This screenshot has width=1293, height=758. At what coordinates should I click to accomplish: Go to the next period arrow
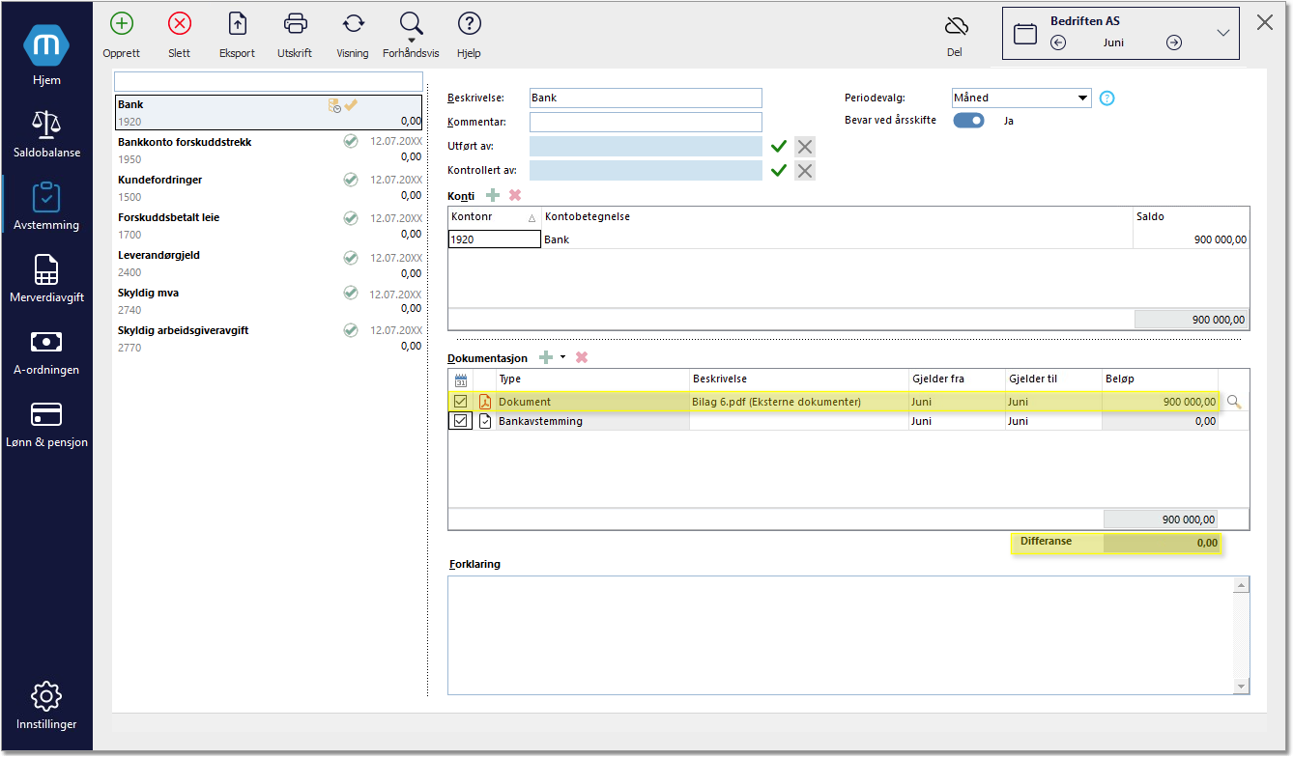(x=1174, y=42)
